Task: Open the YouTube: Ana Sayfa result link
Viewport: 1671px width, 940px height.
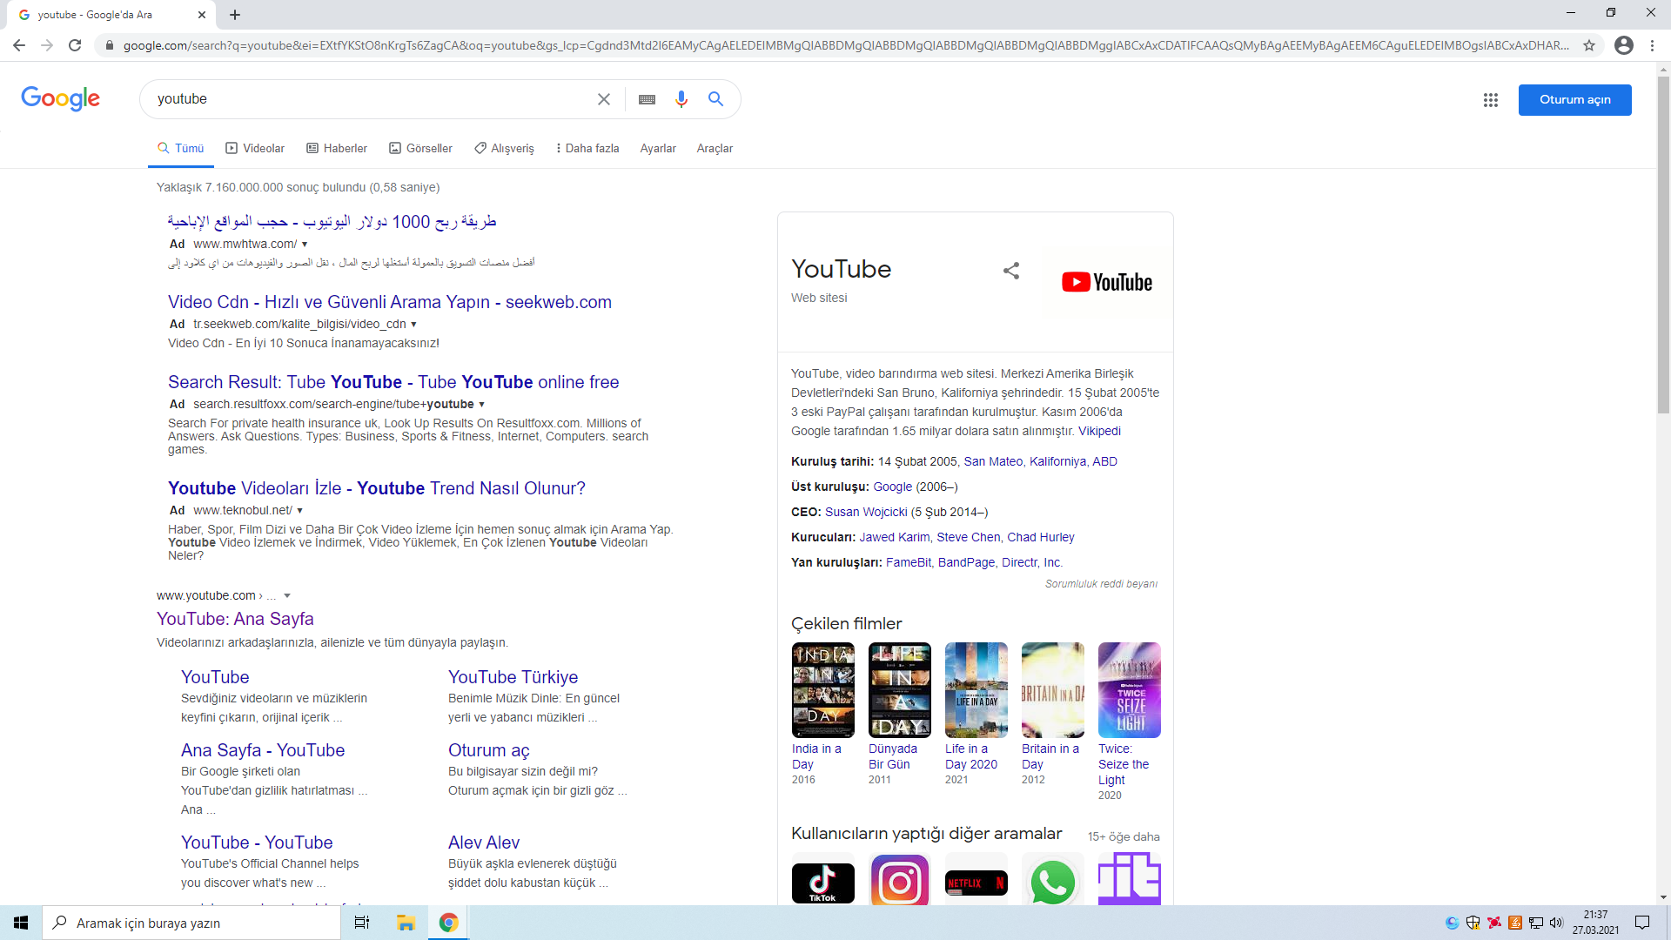Action: click(x=235, y=619)
